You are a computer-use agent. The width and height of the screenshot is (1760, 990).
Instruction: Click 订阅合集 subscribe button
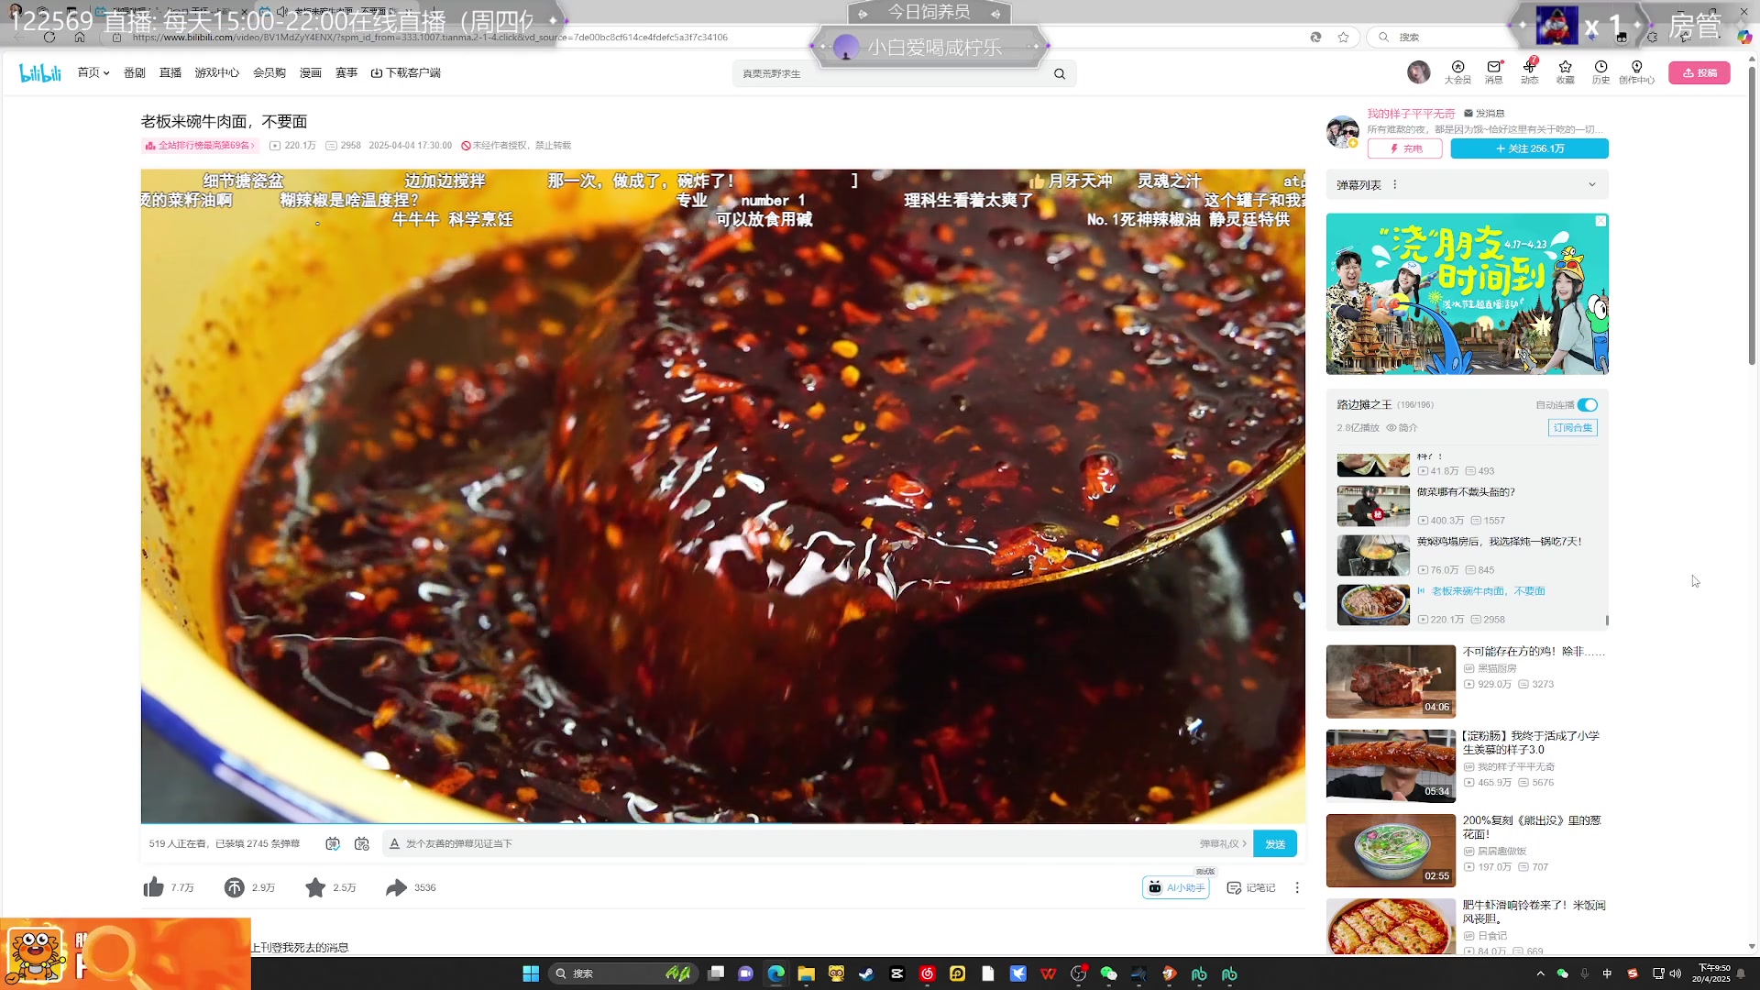coord(1573,428)
